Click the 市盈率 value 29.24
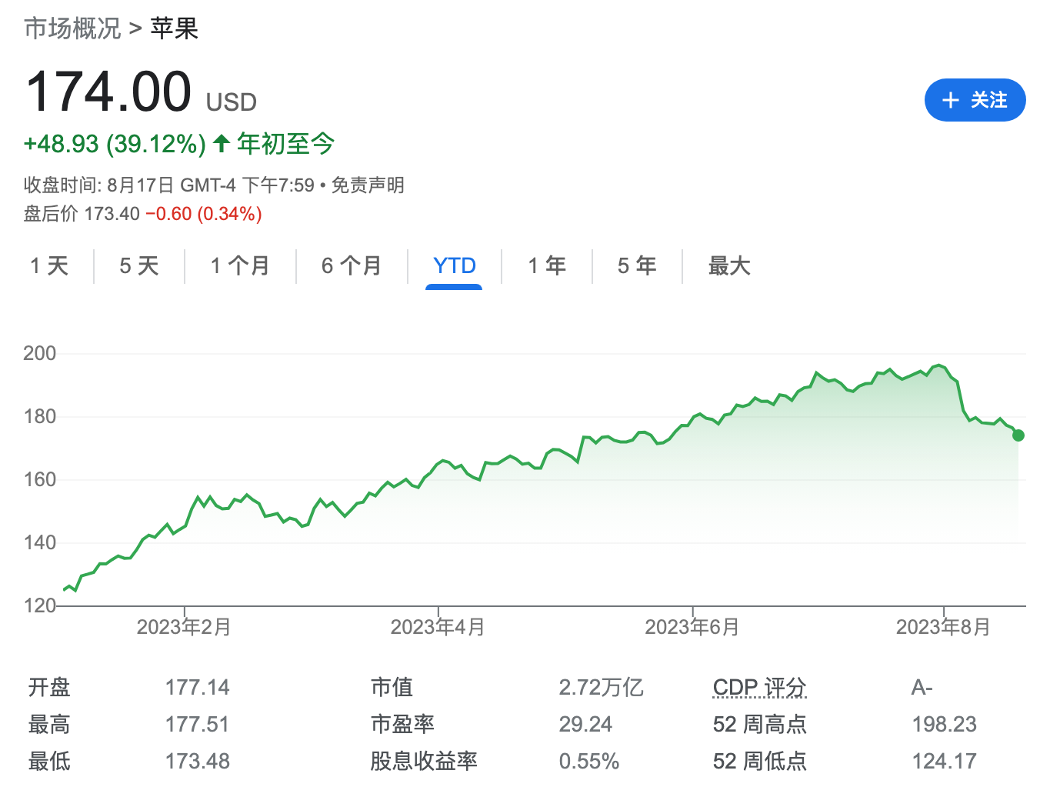1060x797 pixels. [585, 724]
